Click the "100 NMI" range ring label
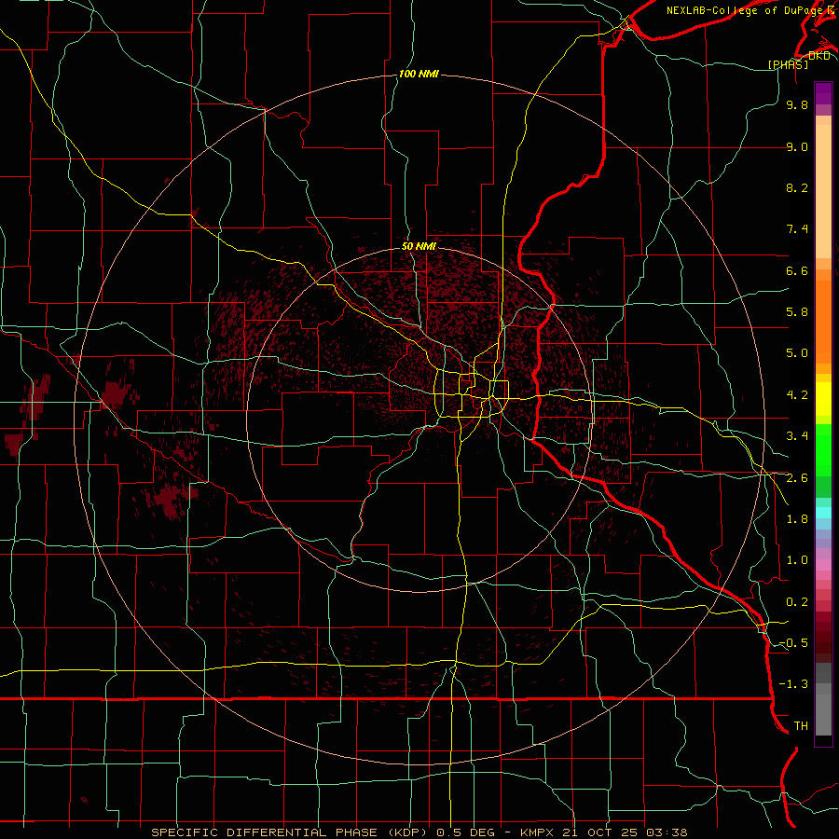Image resolution: width=839 pixels, height=839 pixels. (x=419, y=74)
